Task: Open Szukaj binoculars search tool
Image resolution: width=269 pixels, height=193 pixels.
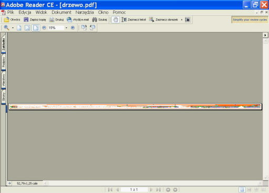Action: point(95,19)
